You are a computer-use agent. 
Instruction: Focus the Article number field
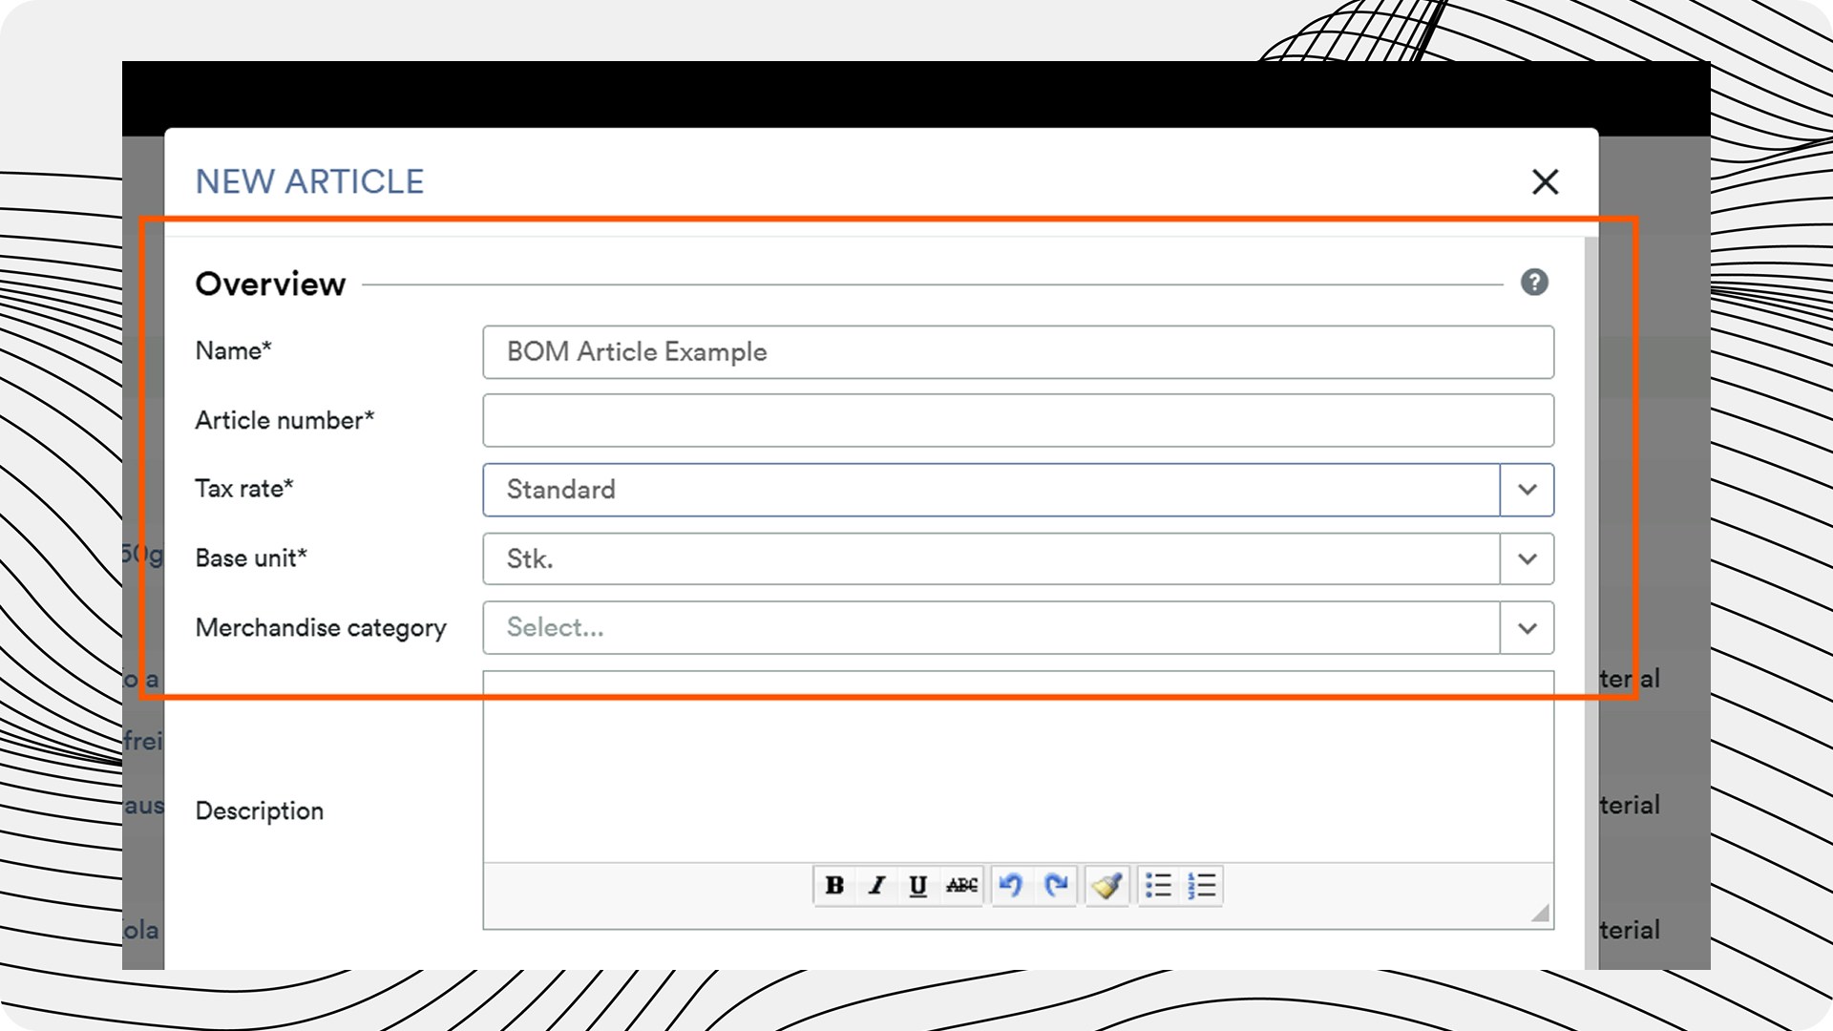[1018, 421]
